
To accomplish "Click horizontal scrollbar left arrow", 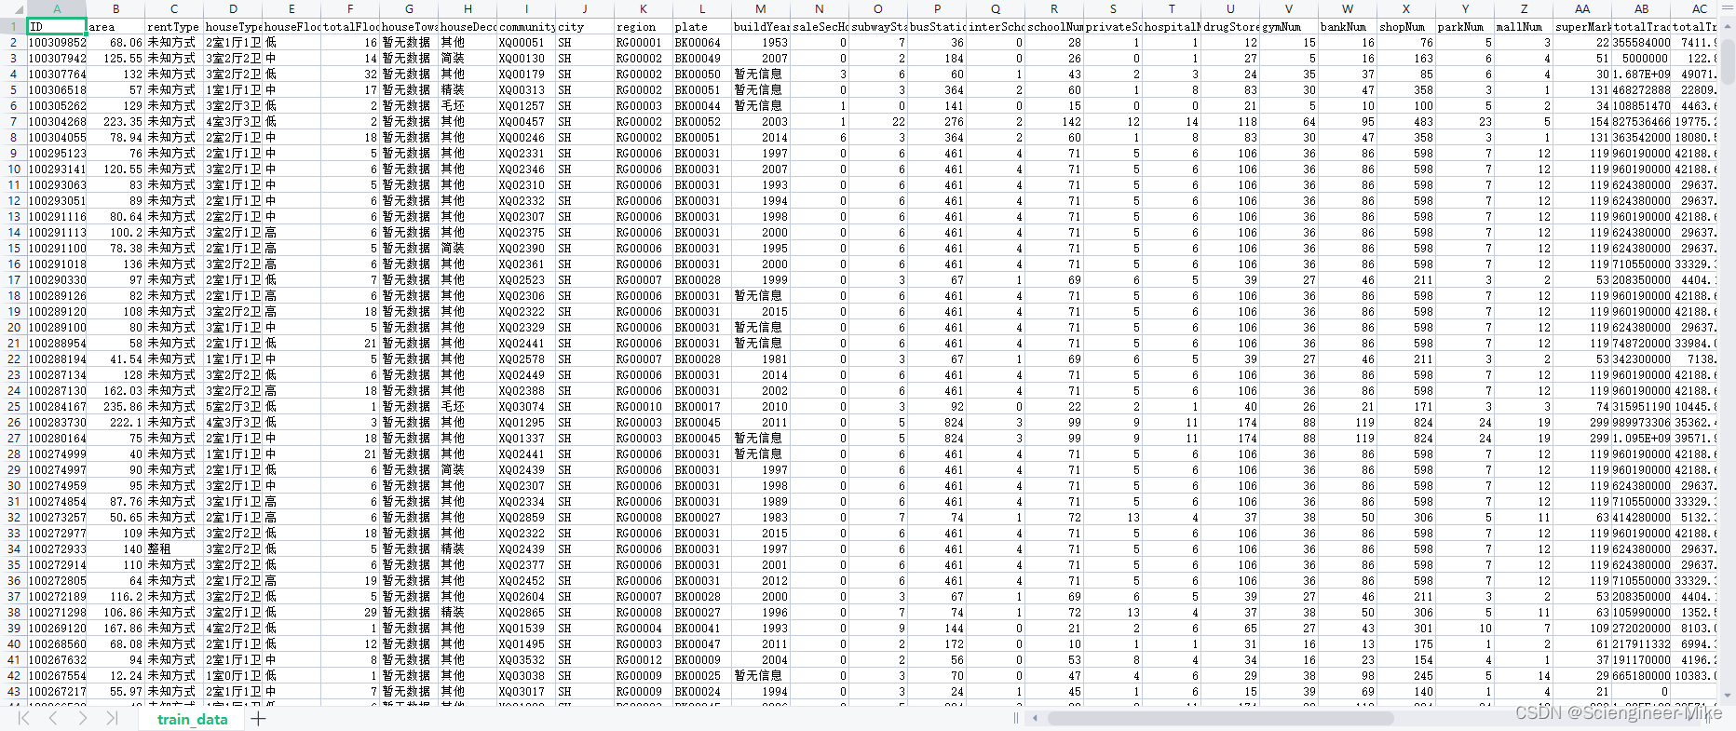I will pos(1036,718).
